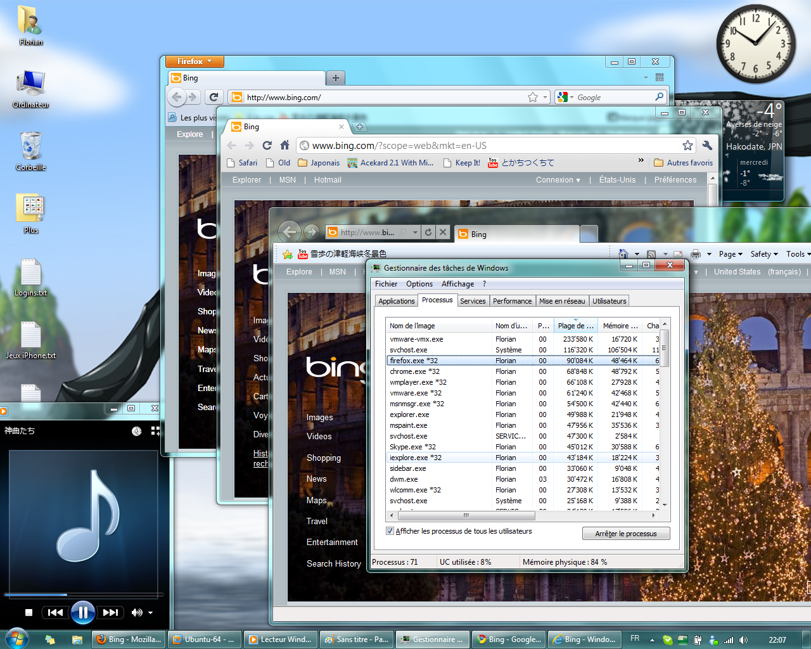This screenshot has height=649, width=811.
Task: Click Chrome's home button icon
Action: click(x=285, y=146)
